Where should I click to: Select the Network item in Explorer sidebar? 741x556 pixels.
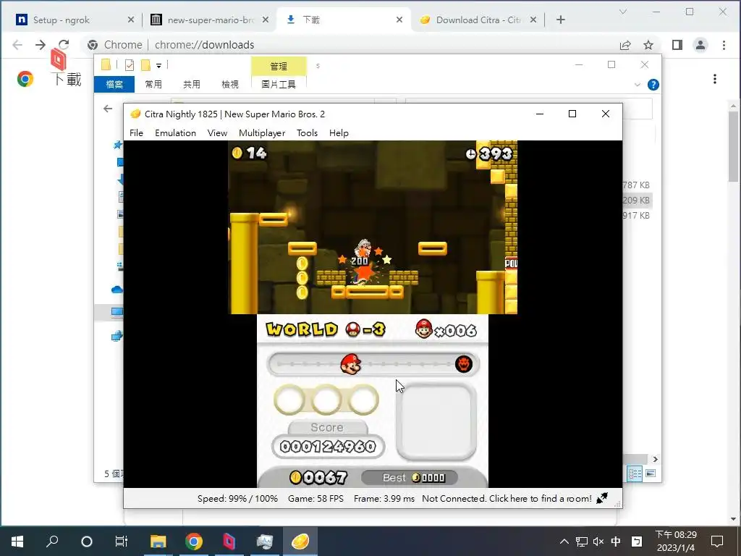(x=117, y=336)
